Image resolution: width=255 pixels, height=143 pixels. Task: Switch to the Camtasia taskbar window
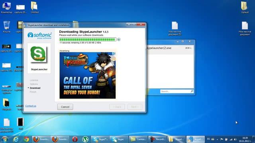[138, 139]
